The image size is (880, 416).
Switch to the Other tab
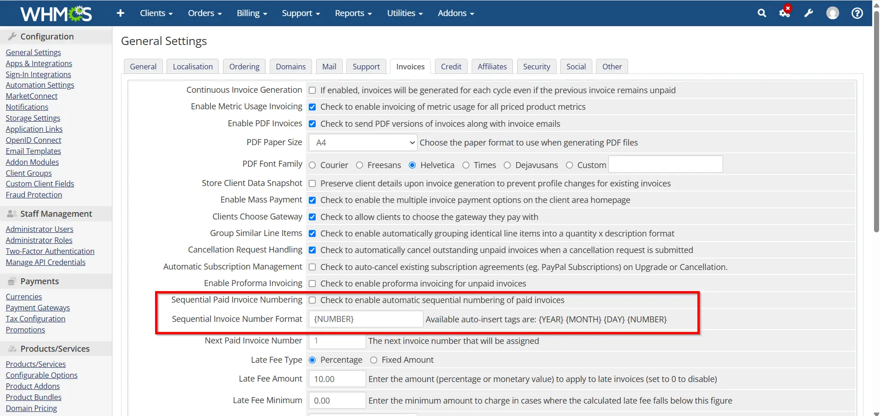point(612,67)
